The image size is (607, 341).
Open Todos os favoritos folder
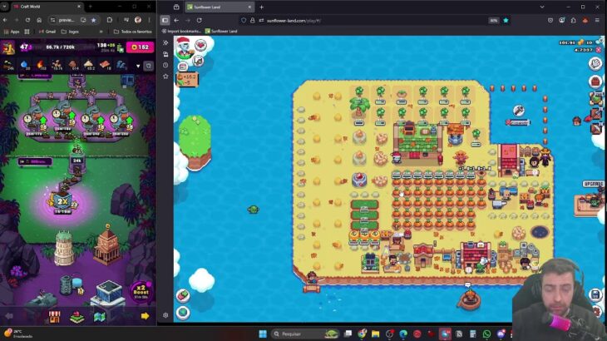(133, 32)
